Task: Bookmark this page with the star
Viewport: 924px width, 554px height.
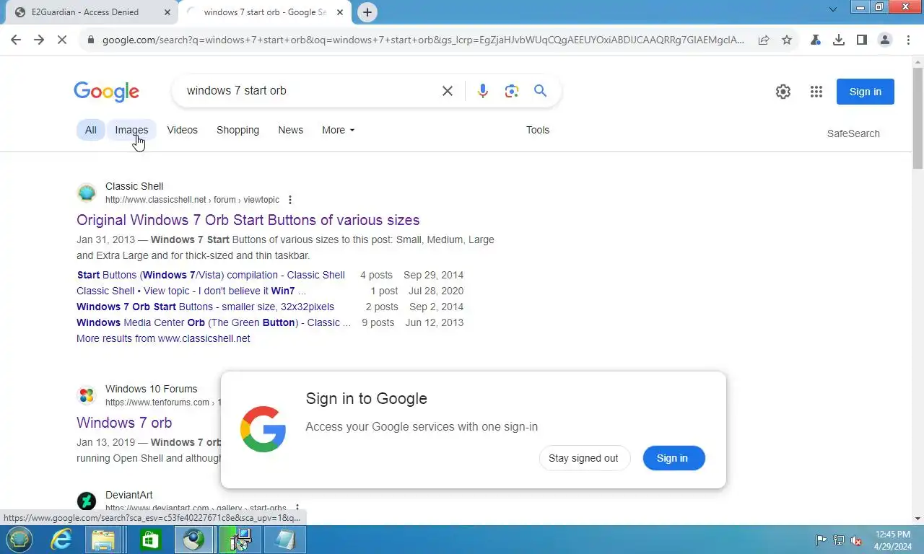Action: [787, 40]
